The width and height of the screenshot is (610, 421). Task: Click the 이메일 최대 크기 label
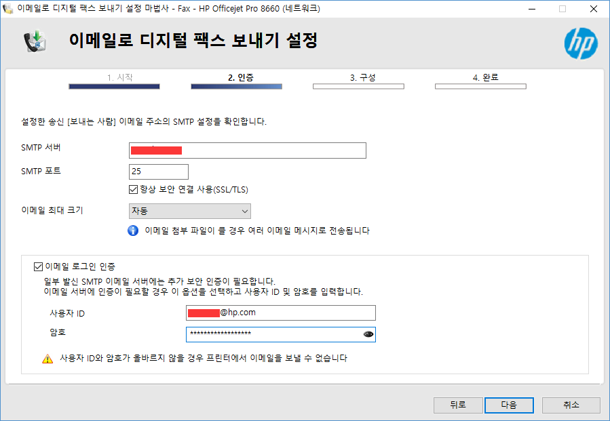52,210
